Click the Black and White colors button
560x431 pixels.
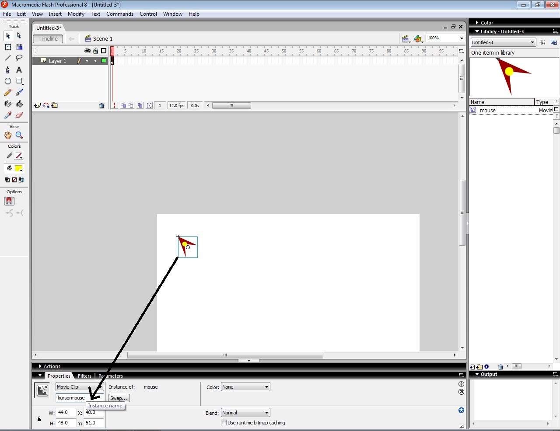click(x=7, y=180)
